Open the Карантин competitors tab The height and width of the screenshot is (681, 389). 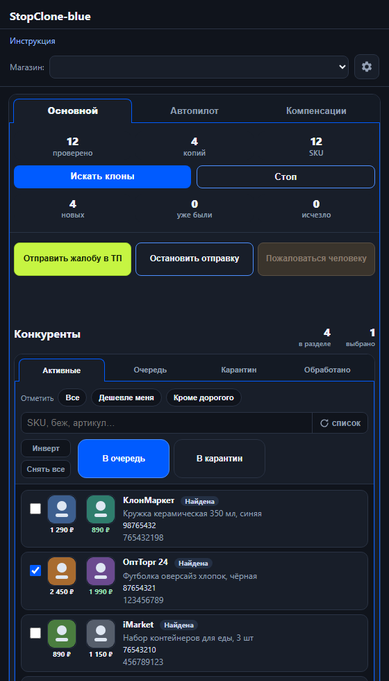[x=239, y=370]
